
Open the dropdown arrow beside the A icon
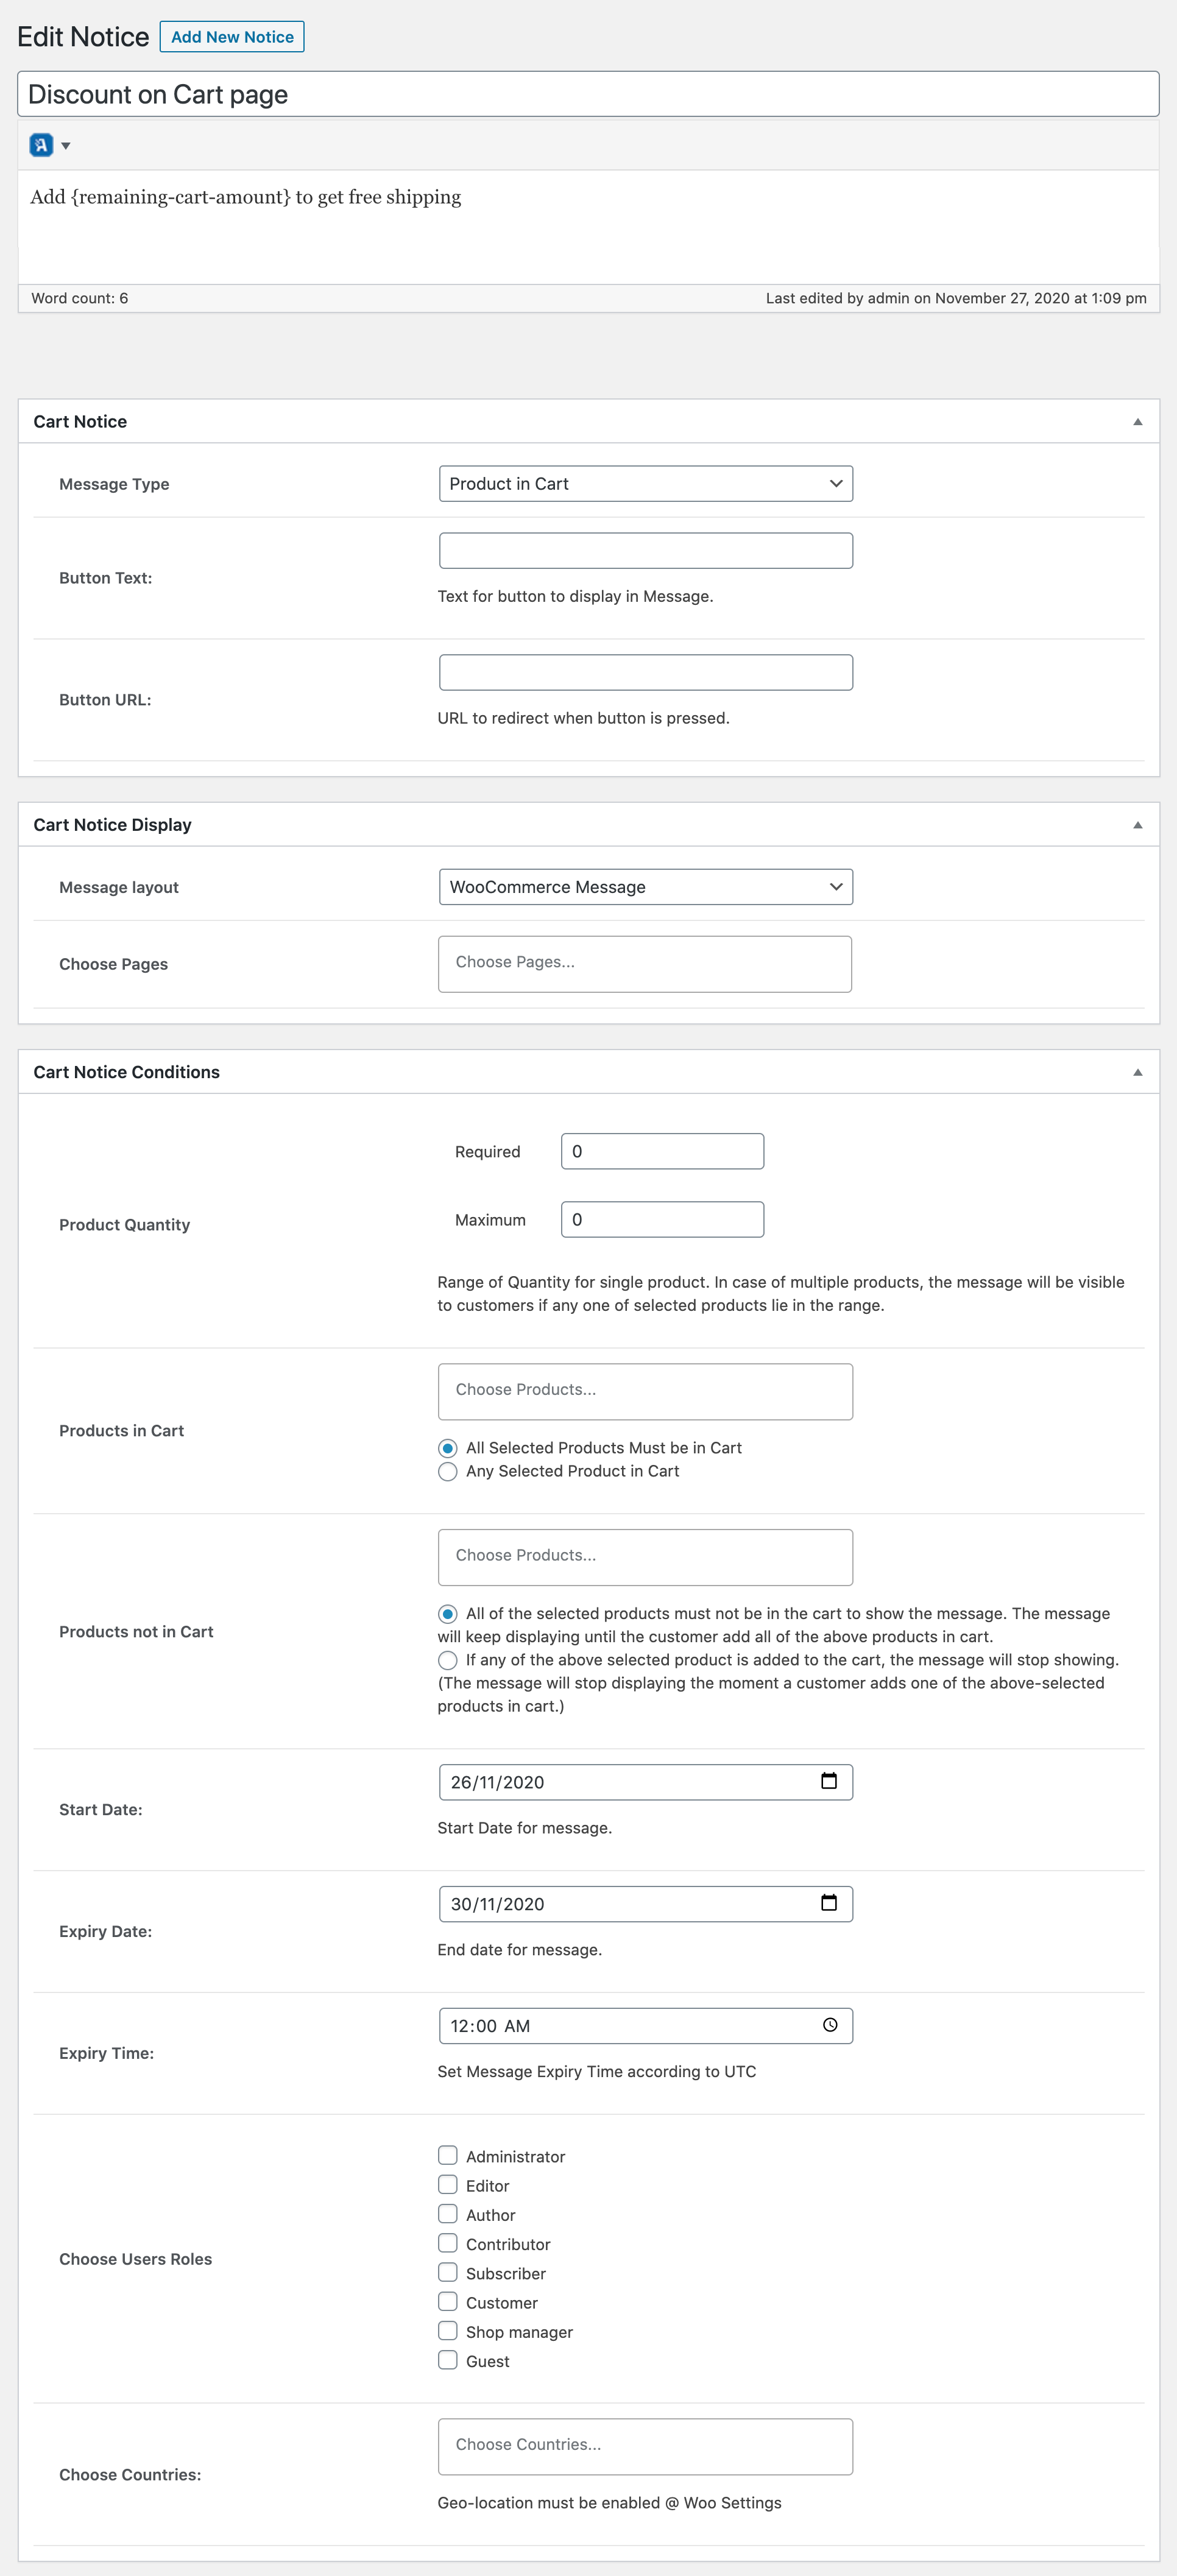tap(66, 145)
